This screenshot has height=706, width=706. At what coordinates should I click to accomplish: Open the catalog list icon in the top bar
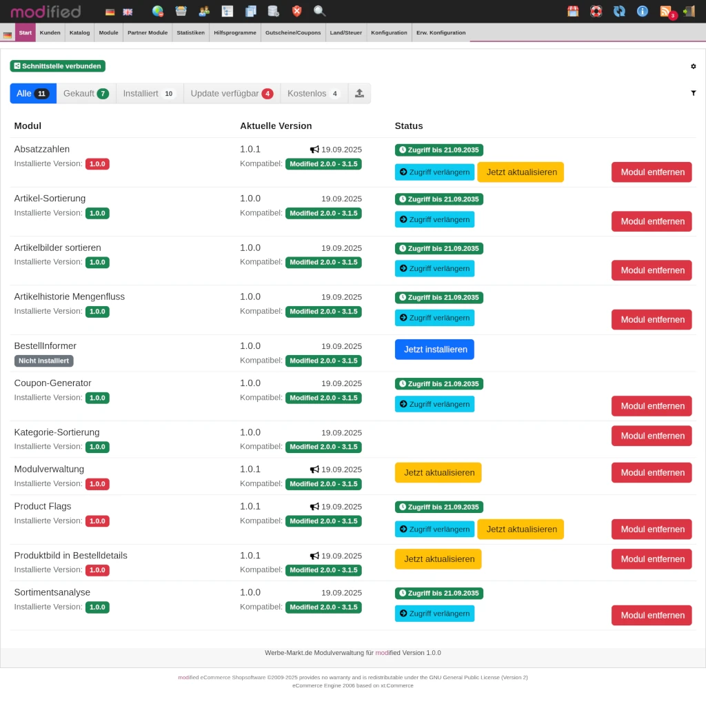(x=228, y=11)
